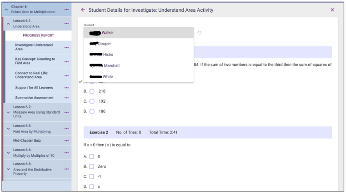
Task: Open the more options menu for Lesson 6.1
Action: pyautogui.click(x=66, y=24)
